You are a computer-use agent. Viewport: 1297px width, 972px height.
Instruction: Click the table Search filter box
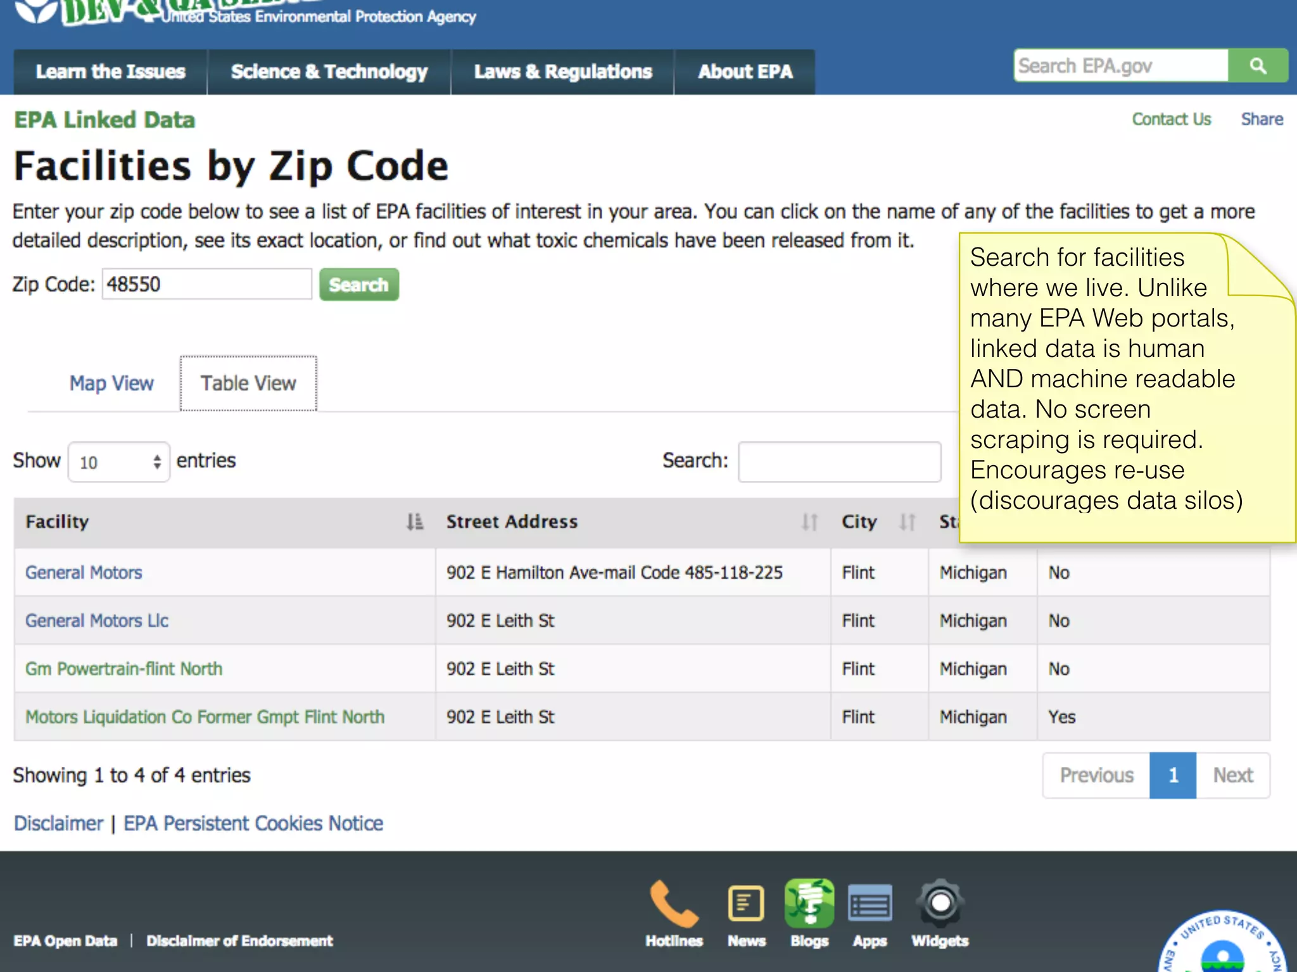click(x=839, y=462)
